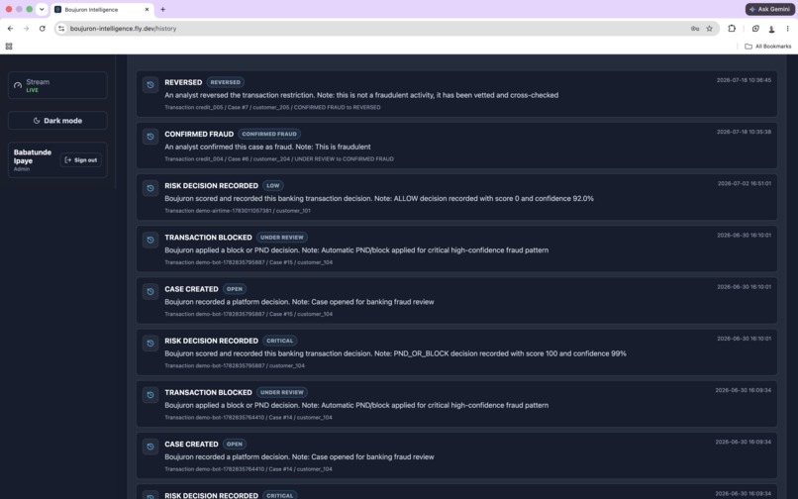Screen dimensions: 798x499
Task: Click the timestamp 2026-06-30 16:10:01 on the CASE CREATED entry
Action: click(x=745, y=287)
